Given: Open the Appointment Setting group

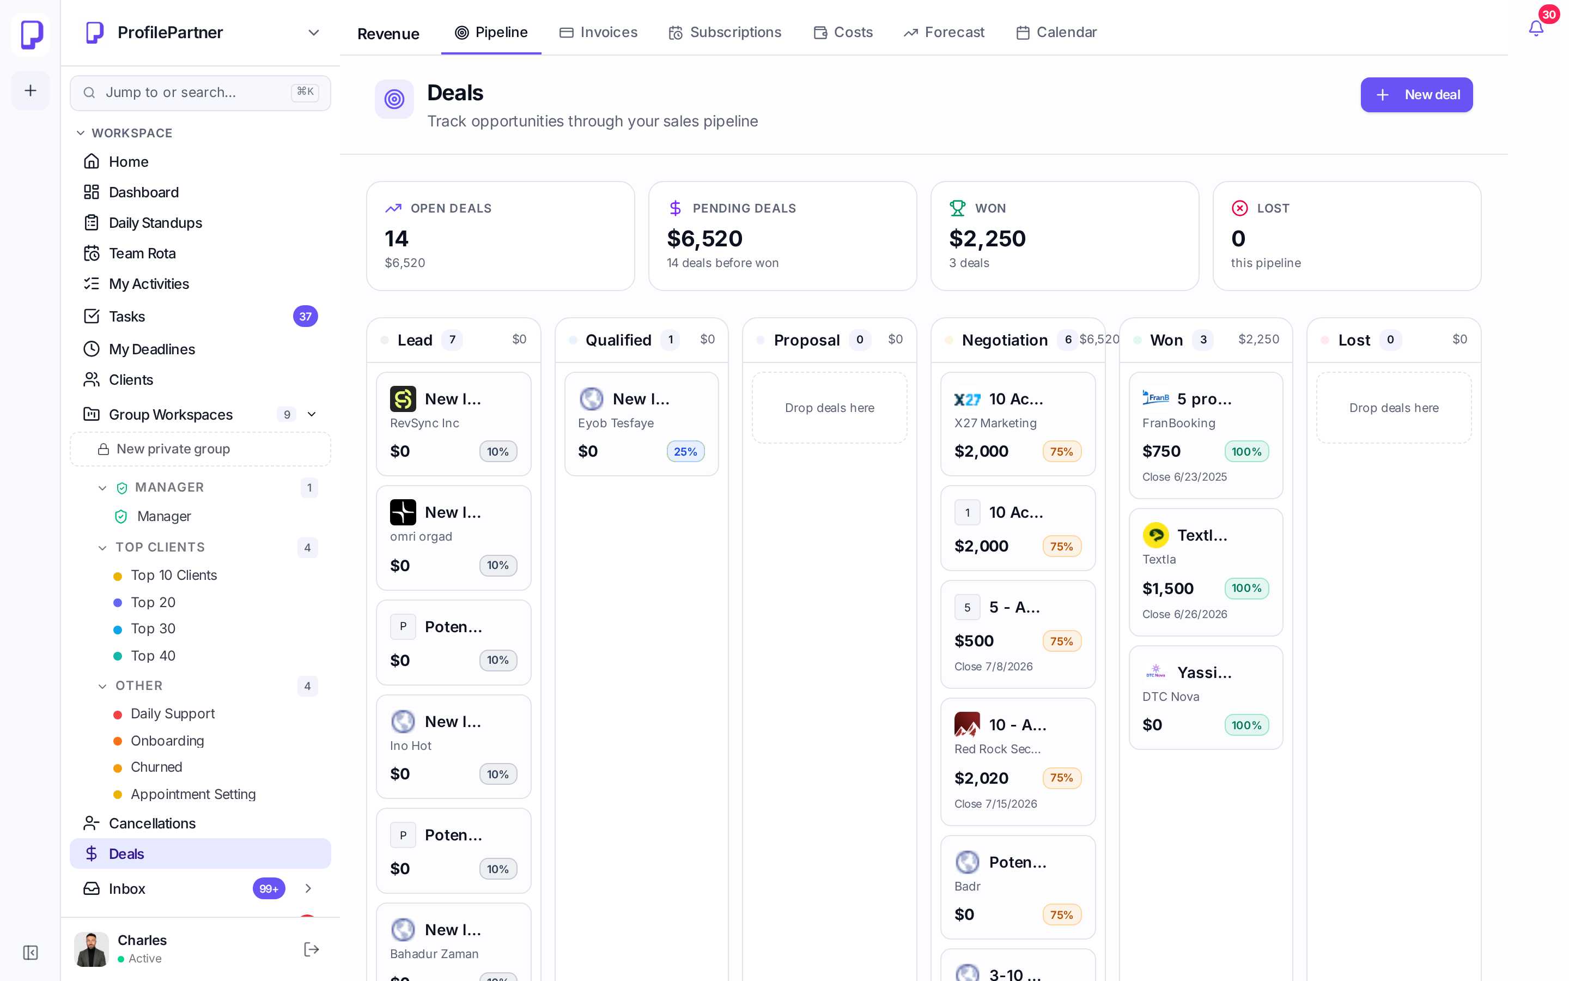Looking at the screenshot, I should click(x=193, y=794).
